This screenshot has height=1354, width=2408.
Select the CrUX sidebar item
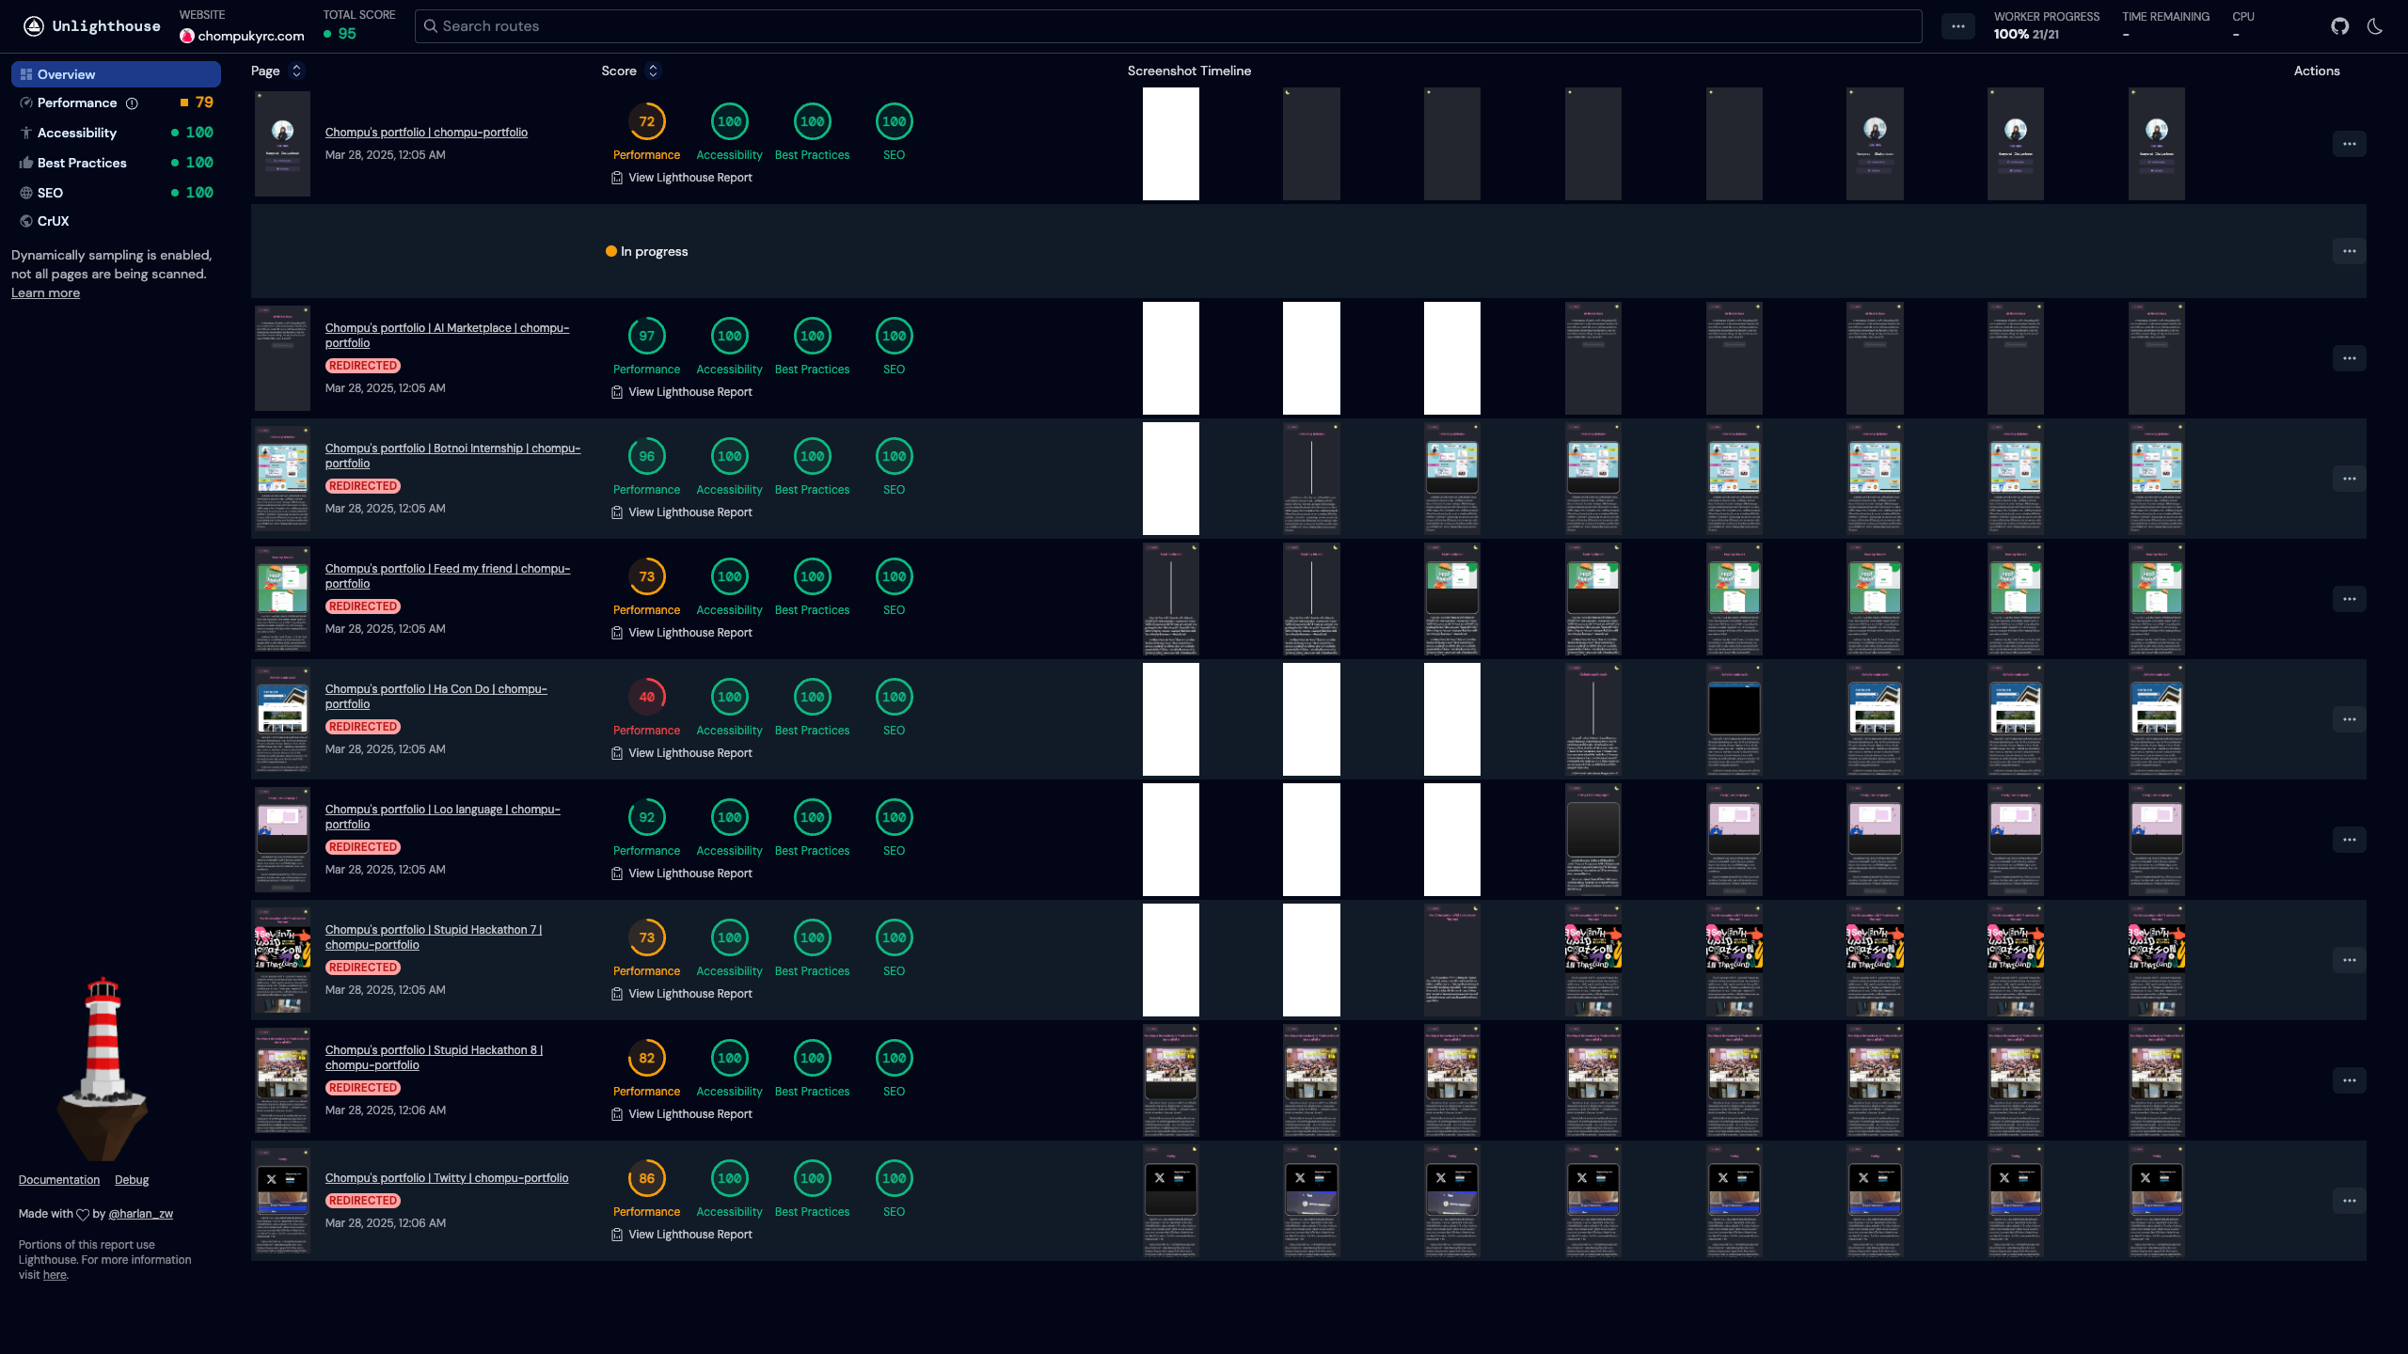click(53, 221)
